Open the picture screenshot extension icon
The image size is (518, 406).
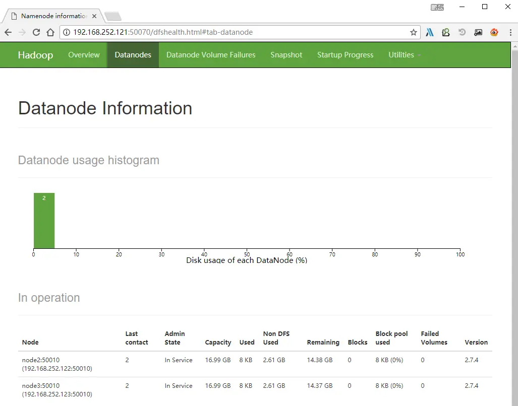478,32
